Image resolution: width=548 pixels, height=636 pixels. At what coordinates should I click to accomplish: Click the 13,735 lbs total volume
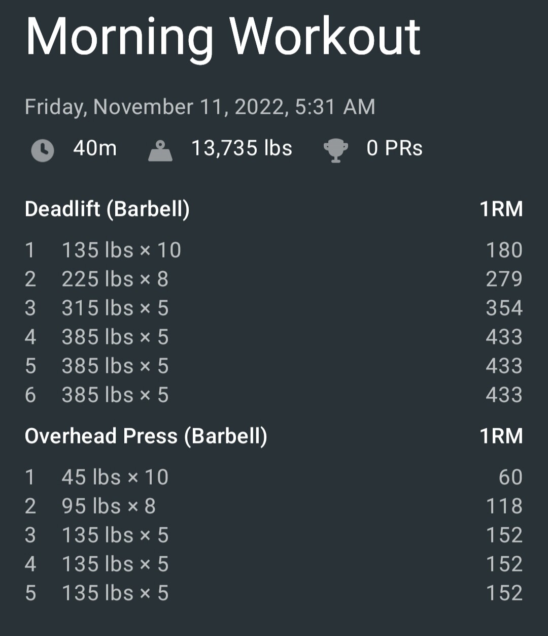[242, 148]
